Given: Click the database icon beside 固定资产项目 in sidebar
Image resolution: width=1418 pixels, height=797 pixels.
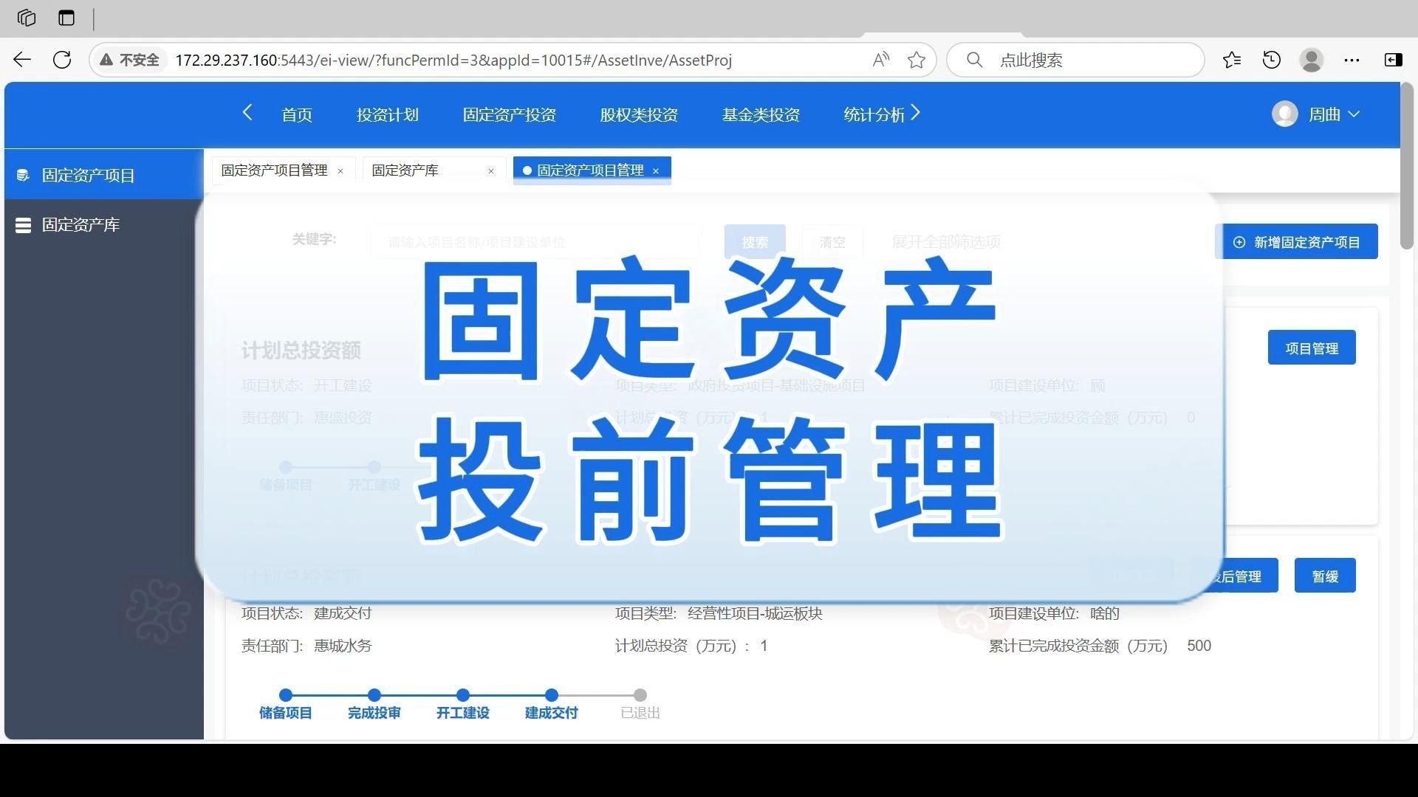Looking at the screenshot, I should point(23,175).
